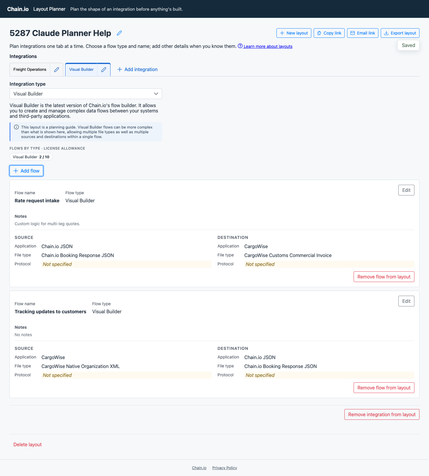Image resolution: width=429 pixels, height=476 pixels.
Task: Open the Privacy Policy footer link
Action: tap(225, 468)
